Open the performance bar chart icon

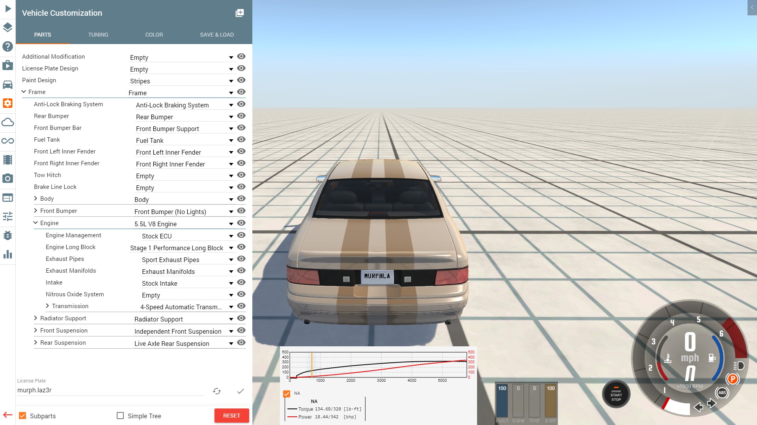click(8, 254)
